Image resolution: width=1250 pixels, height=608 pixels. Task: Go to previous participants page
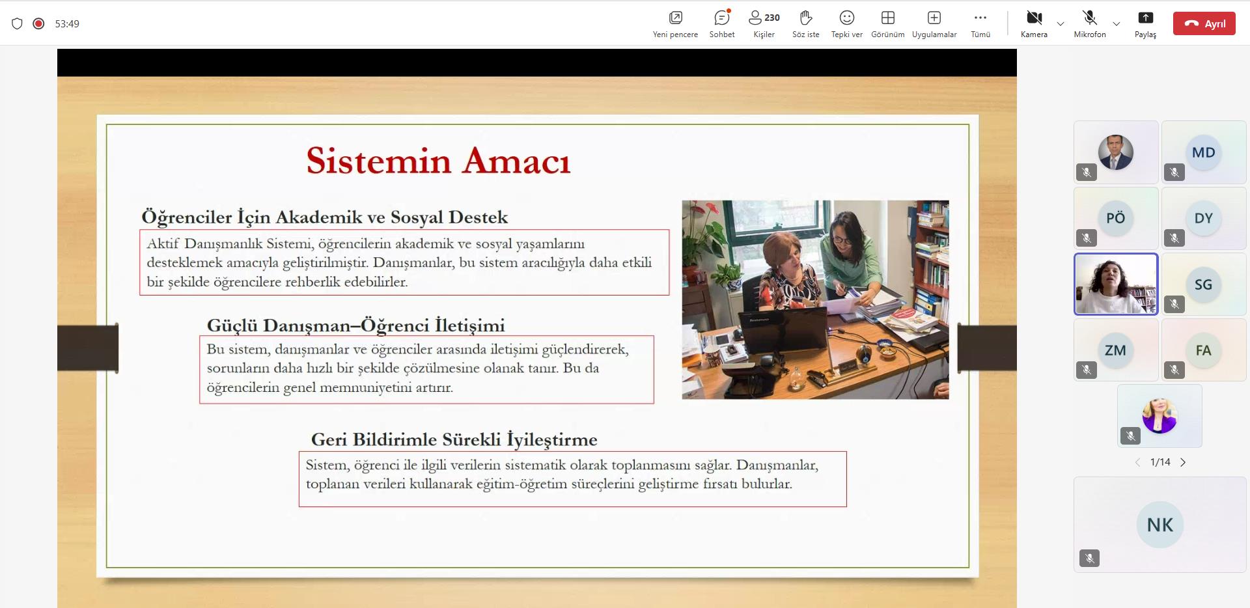click(x=1137, y=462)
